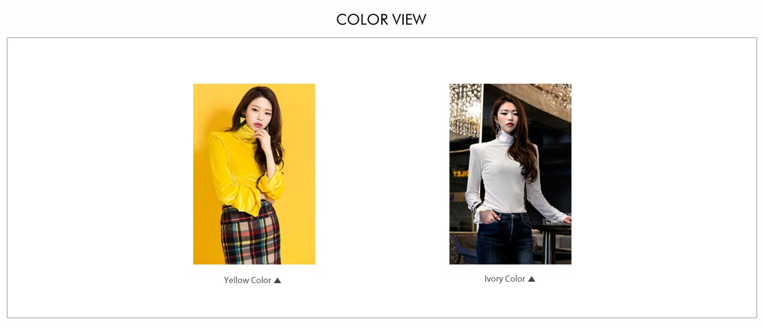Click the yellow triangle earring on model
Image resolution: width=764 pixels, height=328 pixels.
[x=243, y=120]
